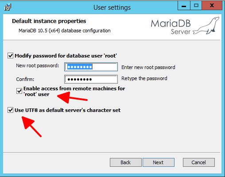
Task: Click the installer icon in title bar
Action: pos(8,7)
